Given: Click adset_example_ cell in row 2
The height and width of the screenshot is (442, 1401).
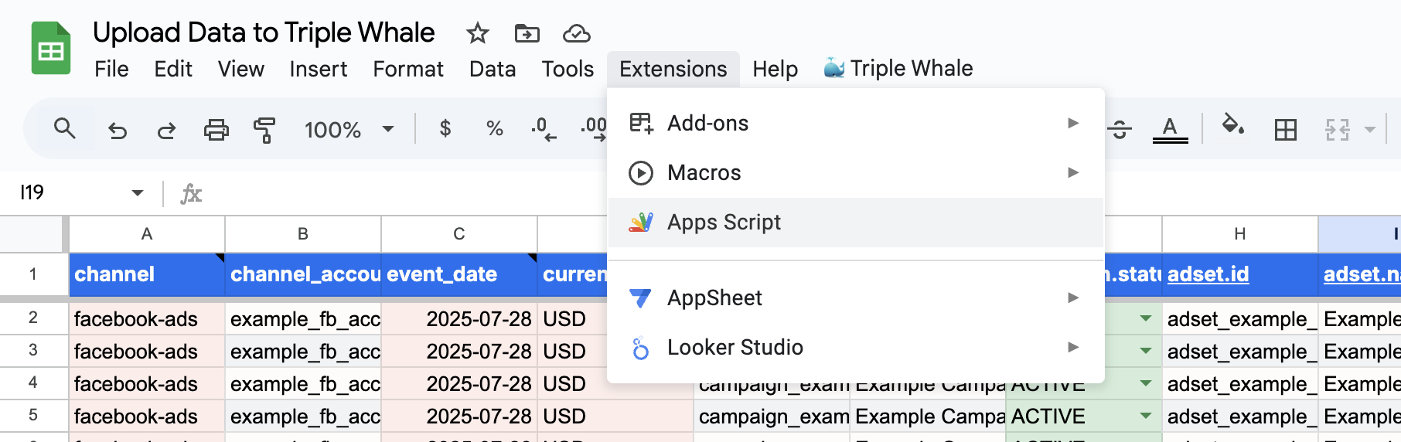Looking at the screenshot, I should click(1239, 318).
